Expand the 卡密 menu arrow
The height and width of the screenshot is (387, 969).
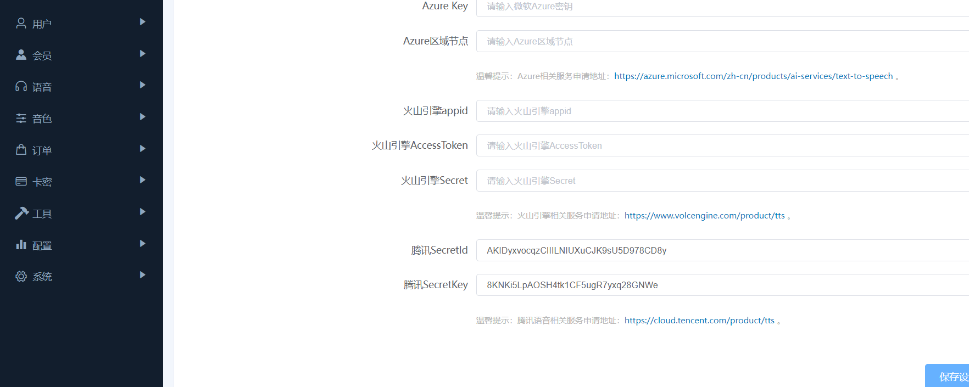[x=143, y=180]
